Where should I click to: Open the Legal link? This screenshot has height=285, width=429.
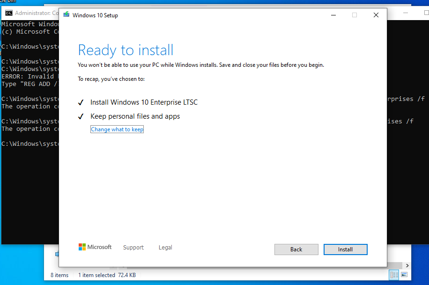tap(165, 247)
